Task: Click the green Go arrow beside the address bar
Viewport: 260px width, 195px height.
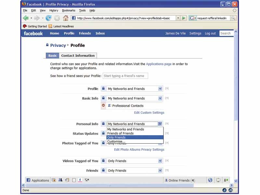Action: [x=184, y=18]
